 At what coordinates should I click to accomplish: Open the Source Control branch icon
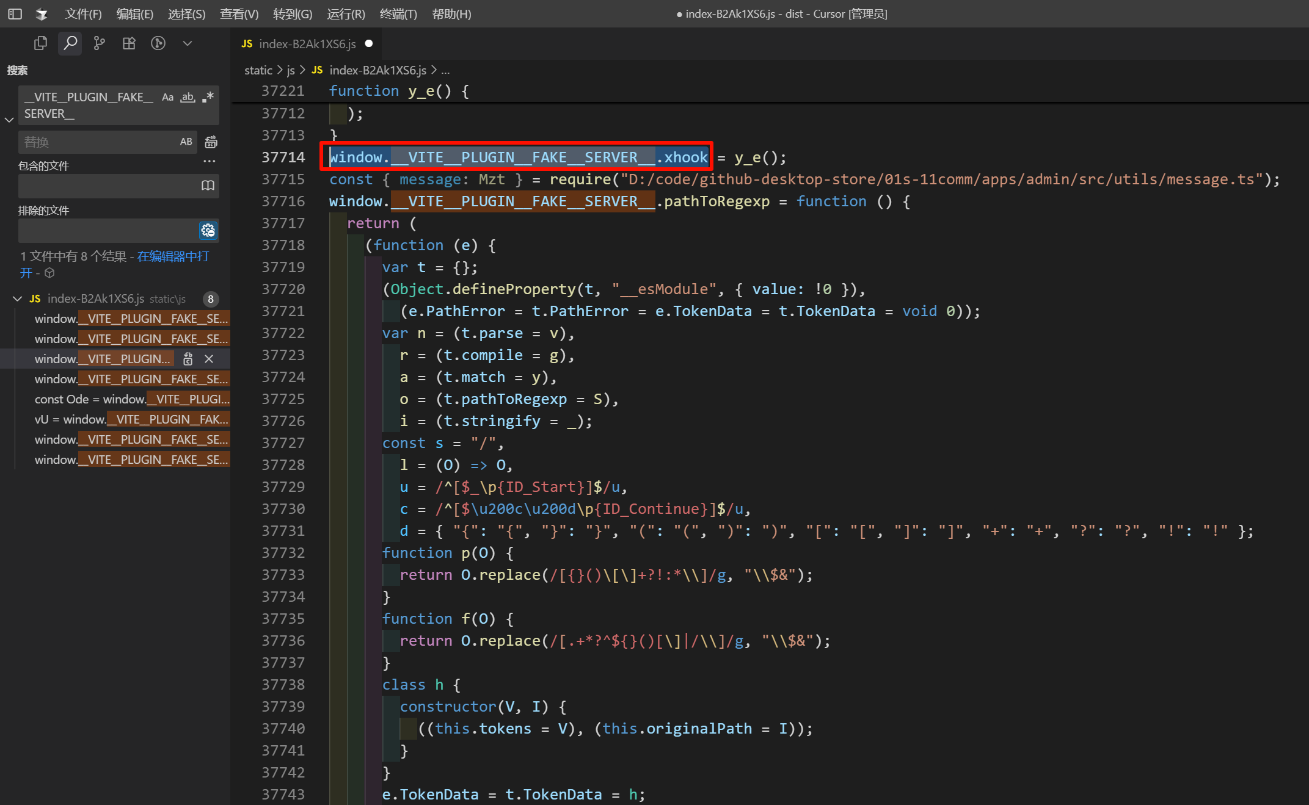(x=99, y=43)
